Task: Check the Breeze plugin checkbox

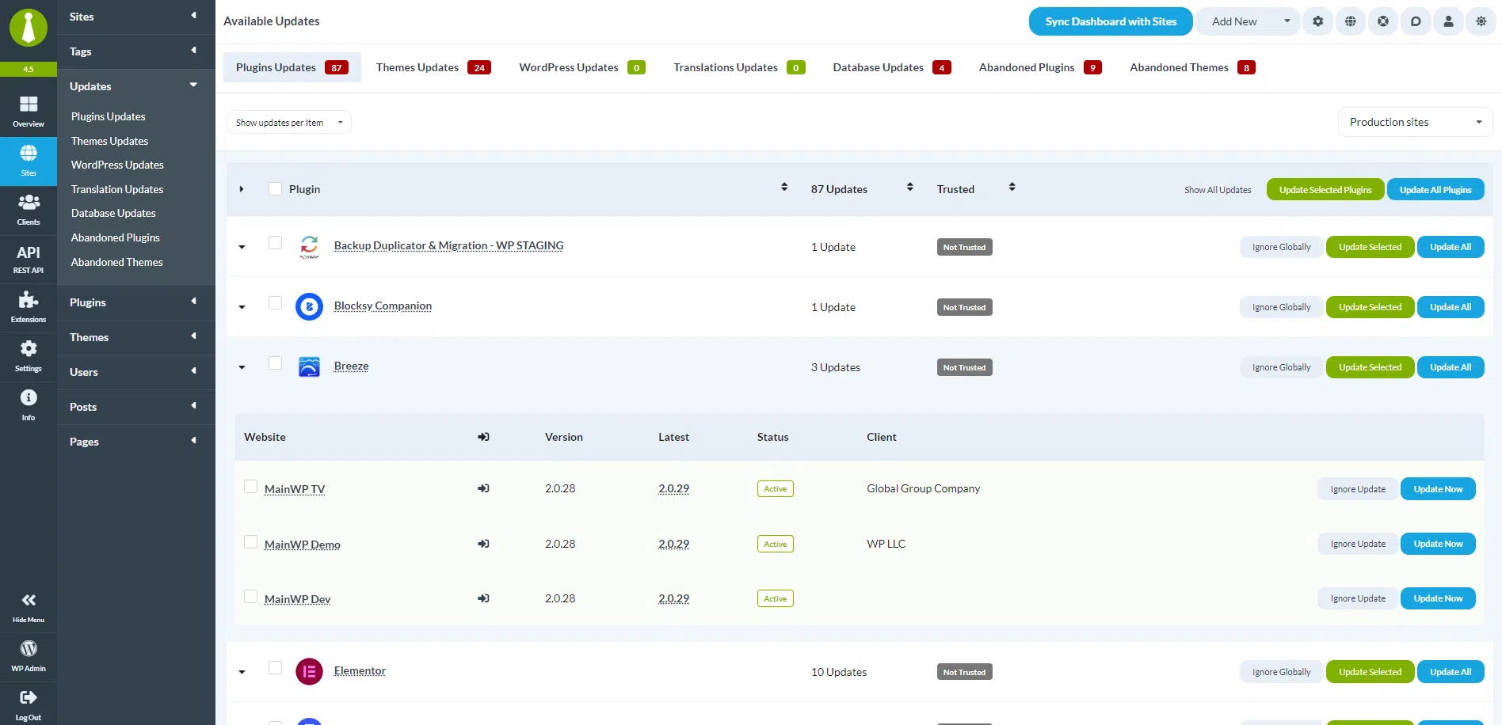Action: point(275,363)
